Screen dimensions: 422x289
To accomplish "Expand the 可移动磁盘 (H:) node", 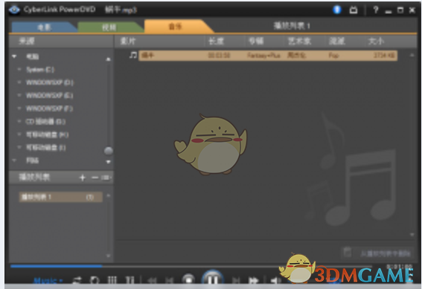I will point(19,134).
